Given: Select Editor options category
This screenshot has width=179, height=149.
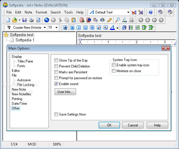Looking at the screenshot, I should [x=16, y=71].
